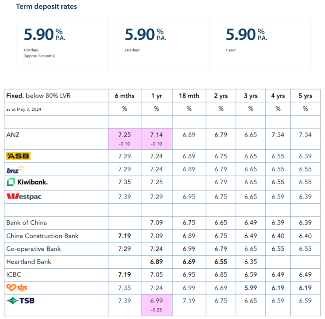Click China Construction Bank's 5 year rate 6.40
Image resolution: width=325 pixels, height=319 pixels.
pos(305,236)
